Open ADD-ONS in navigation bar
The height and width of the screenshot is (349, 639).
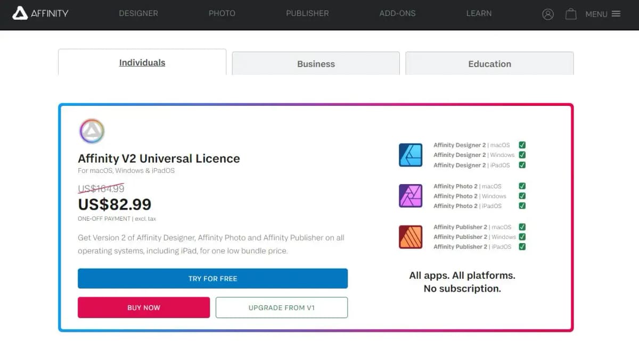[x=397, y=13]
